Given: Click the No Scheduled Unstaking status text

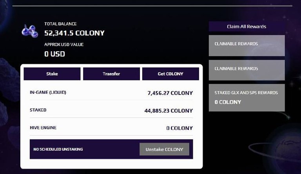Looking at the screenshot, I should click(x=58, y=149).
